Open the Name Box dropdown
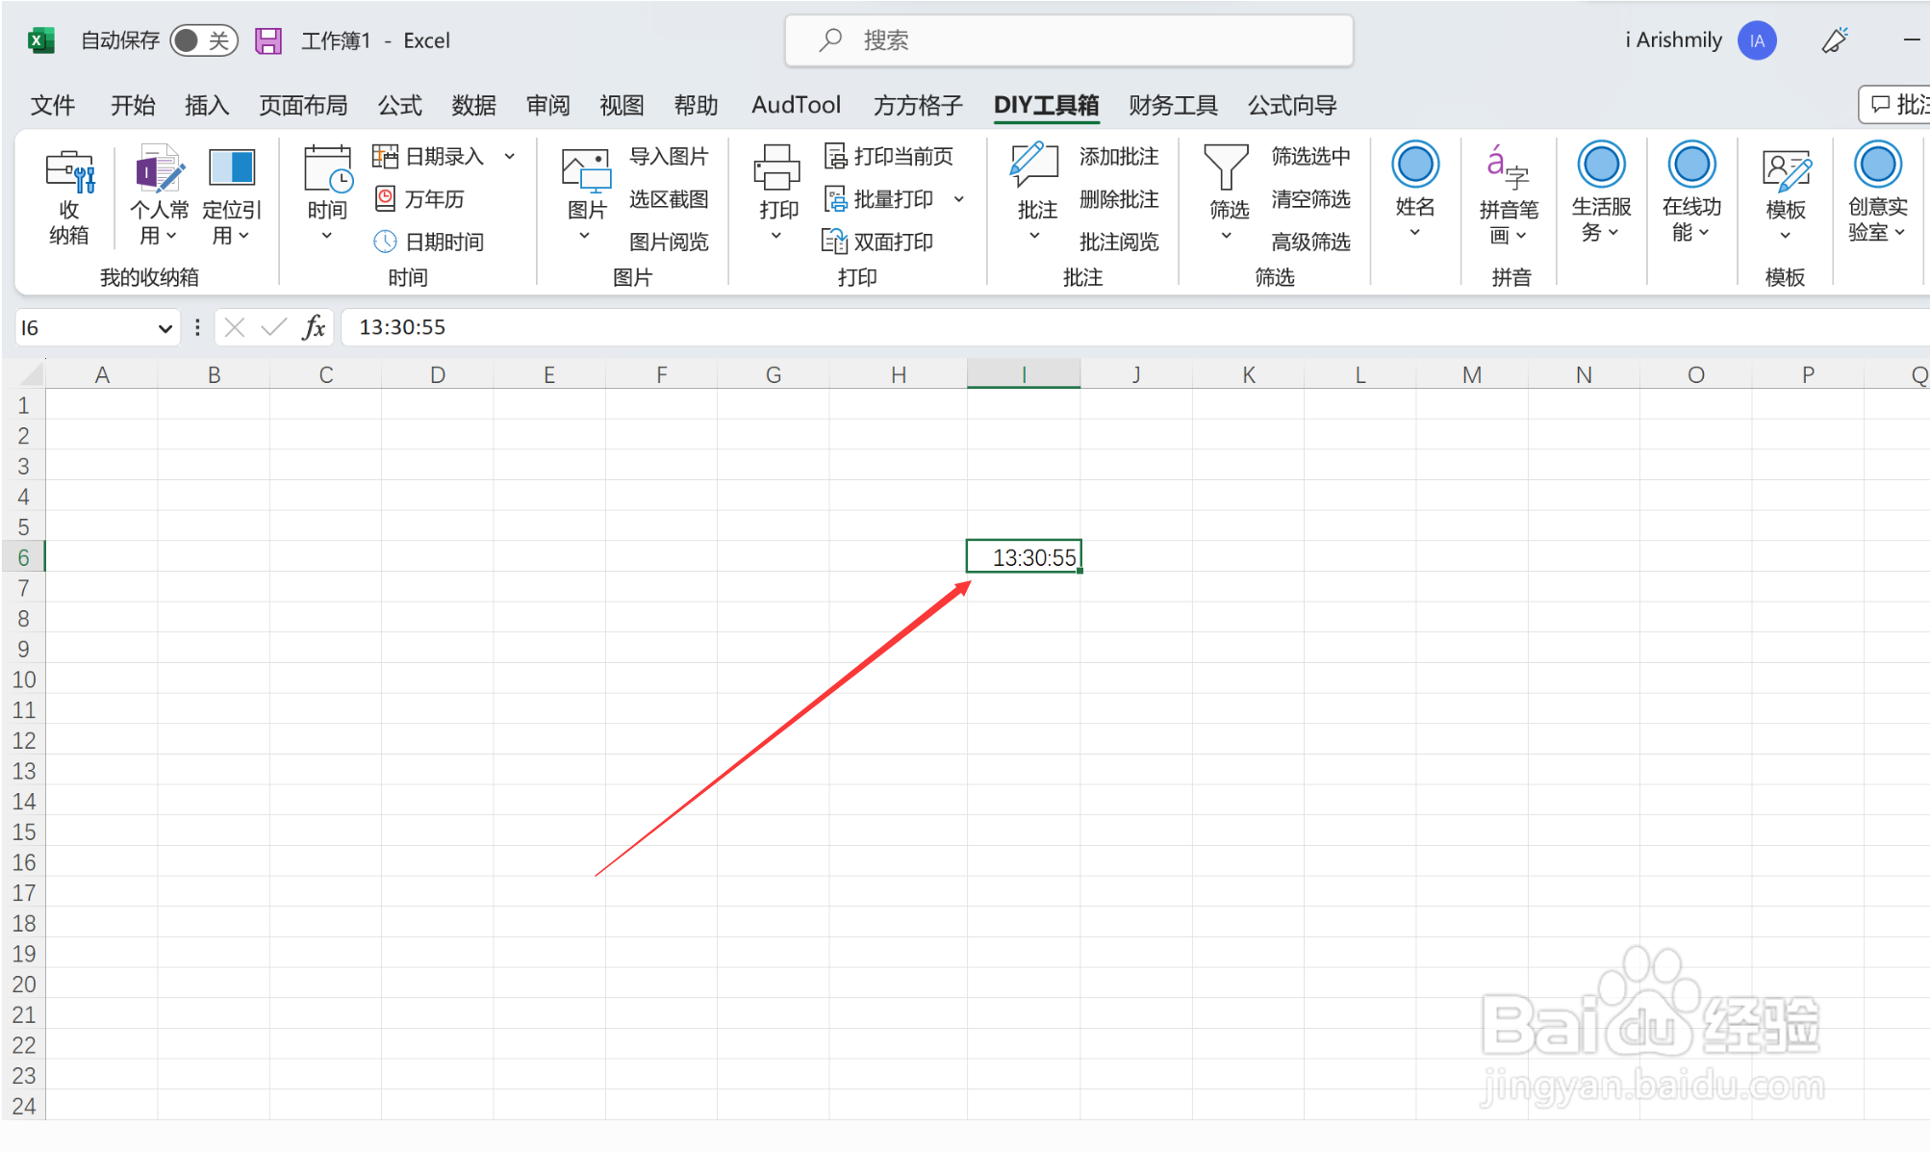This screenshot has width=1930, height=1152. click(165, 328)
